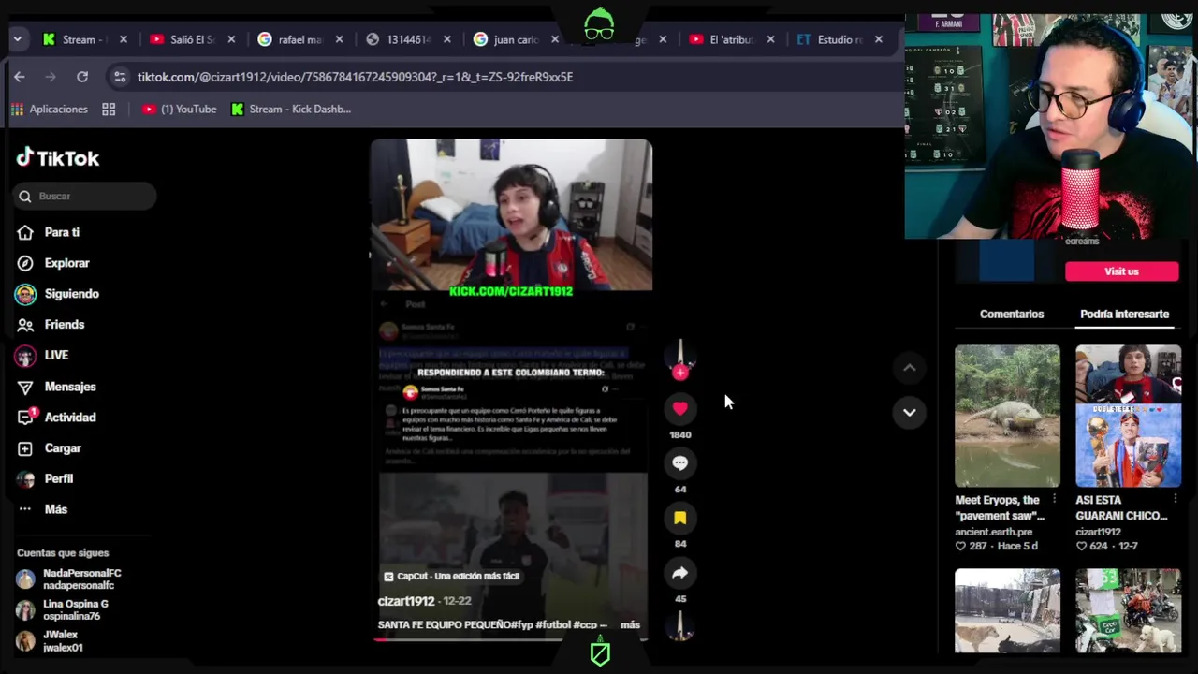This screenshot has width=1198, height=674.
Task: Open more options for GUARANI CHICO video
Action: [1175, 500]
